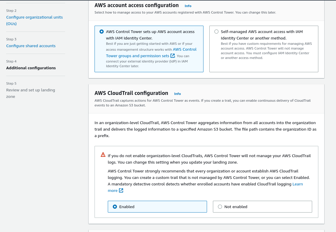The image size is (336, 232).
Task: Select the Enabled CloudTrail radio button
Action: point(115,207)
